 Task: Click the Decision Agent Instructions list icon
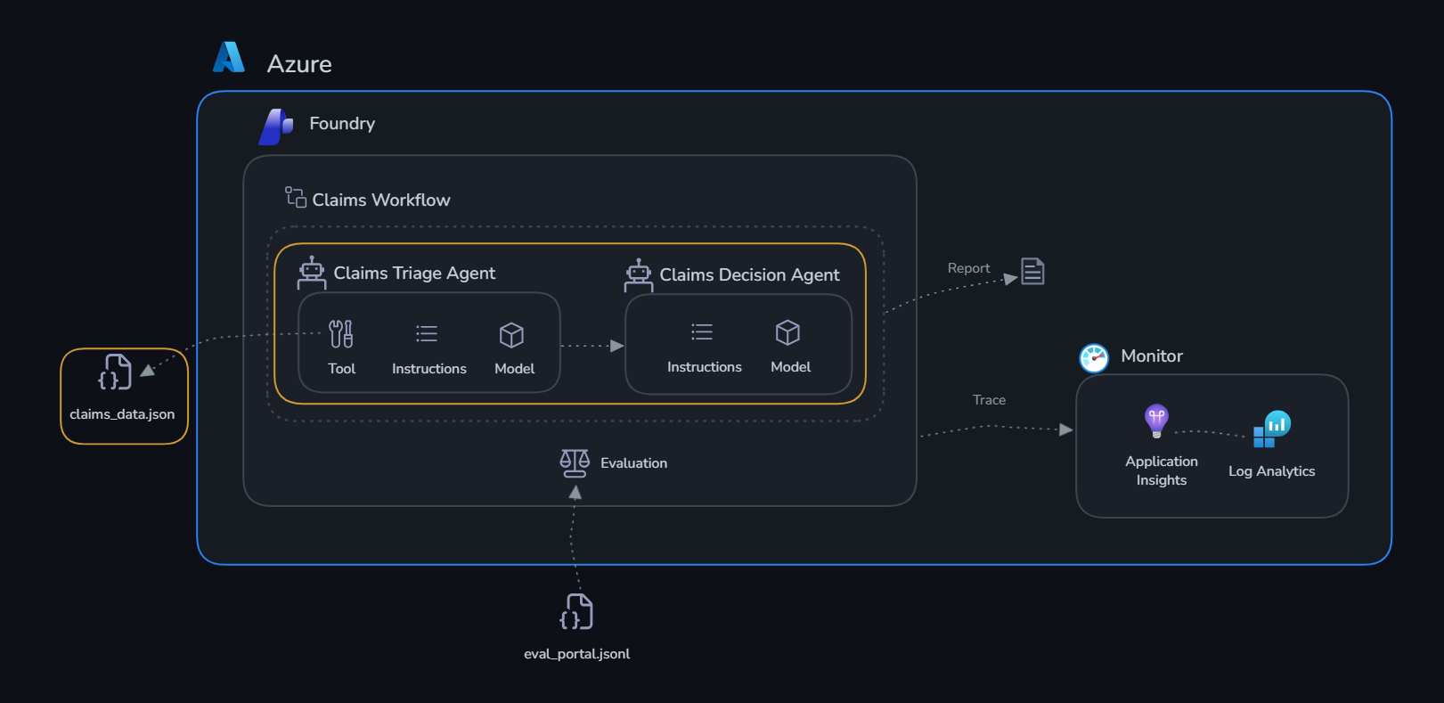[x=702, y=332]
